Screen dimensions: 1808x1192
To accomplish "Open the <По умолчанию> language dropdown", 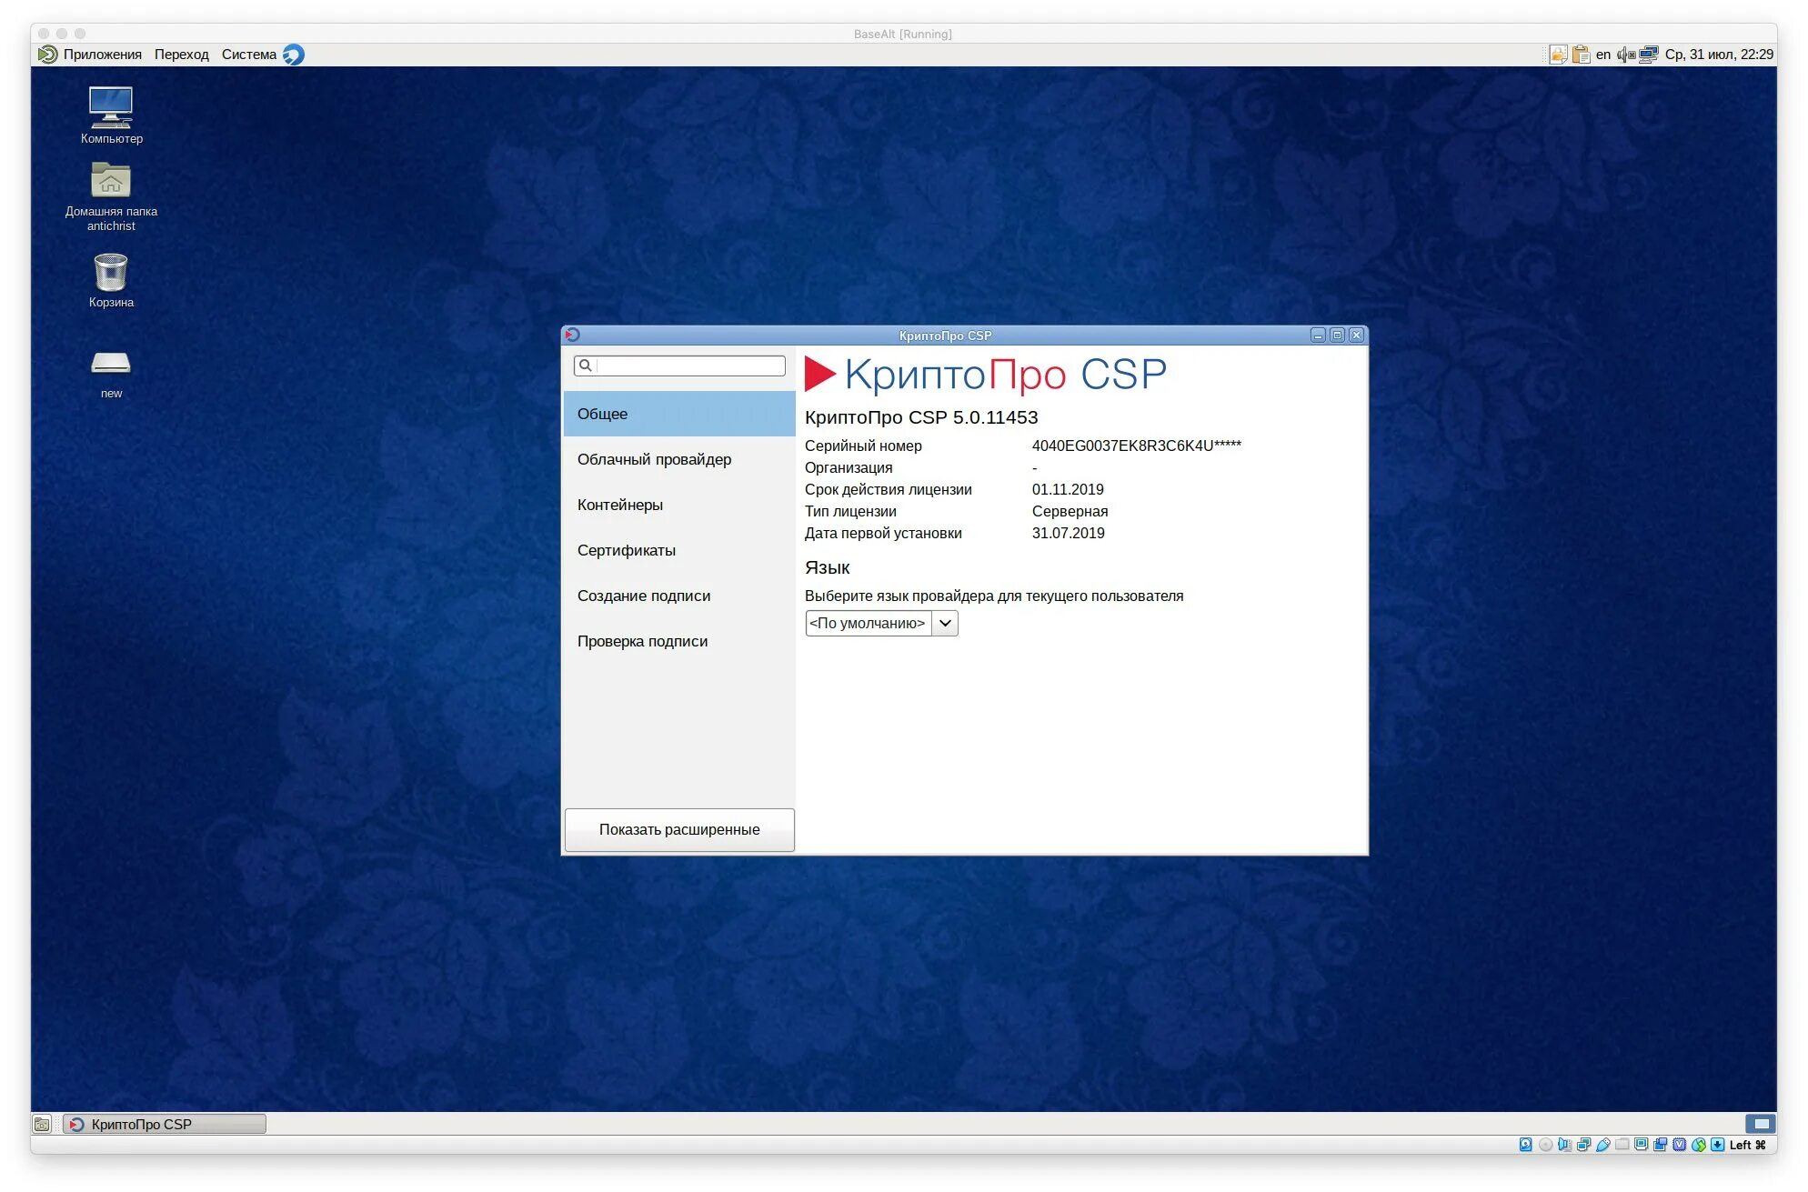I will 881,623.
